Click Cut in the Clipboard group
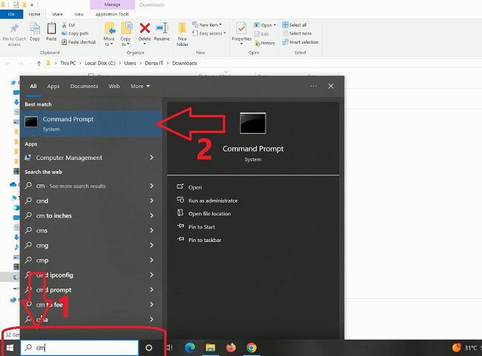This screenshot has height=356, width=482. point(68,25)
